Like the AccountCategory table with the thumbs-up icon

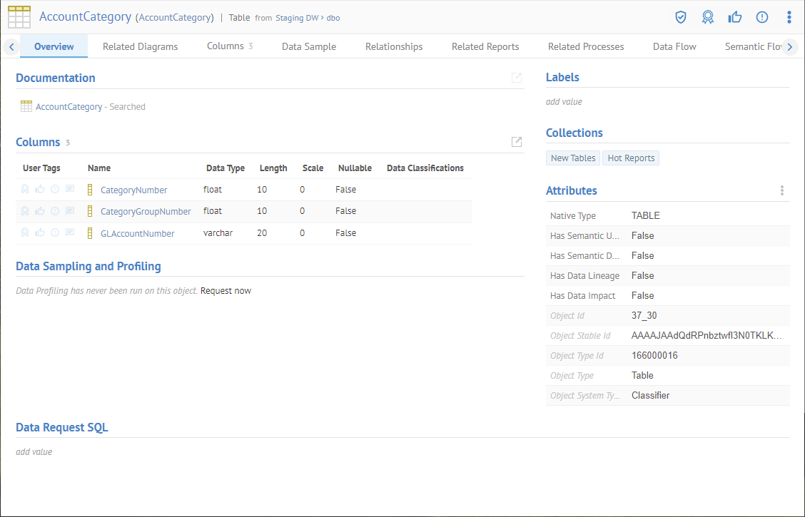734,16
